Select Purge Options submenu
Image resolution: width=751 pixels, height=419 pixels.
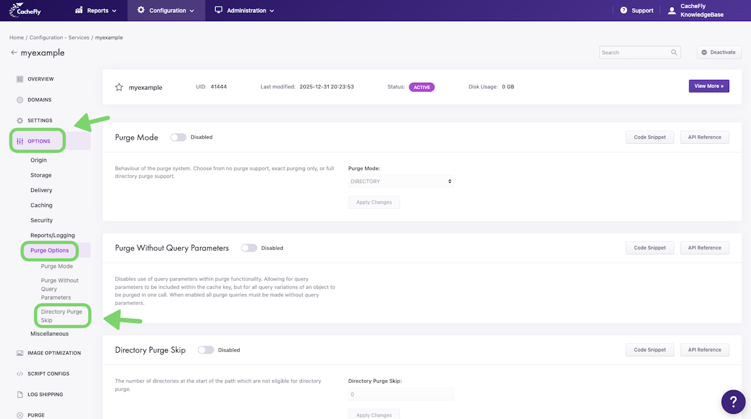[50, 251]
